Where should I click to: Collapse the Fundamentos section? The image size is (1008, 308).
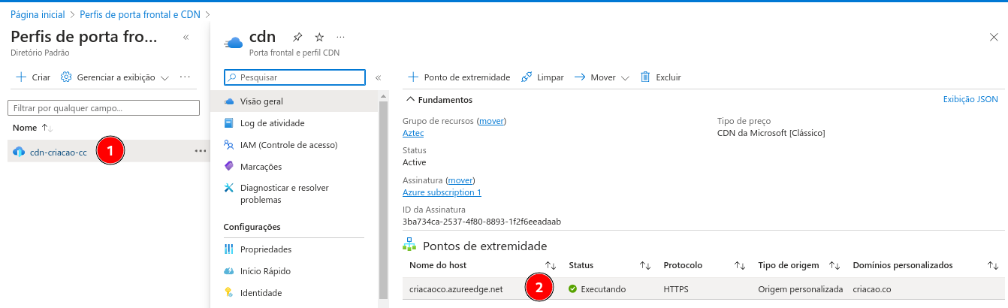click(439, 99)
